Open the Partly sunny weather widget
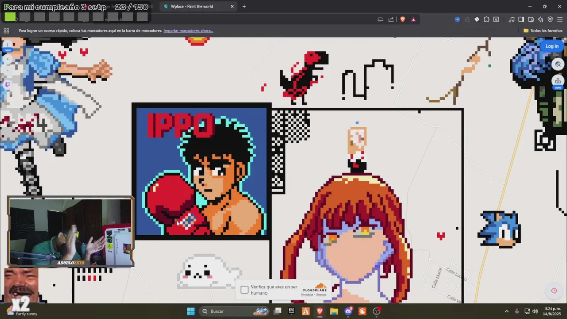The width and height of the screenshot is (567, 319). [x=22, y=311]
